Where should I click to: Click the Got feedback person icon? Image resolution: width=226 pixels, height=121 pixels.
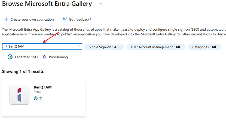coord(65,20)
